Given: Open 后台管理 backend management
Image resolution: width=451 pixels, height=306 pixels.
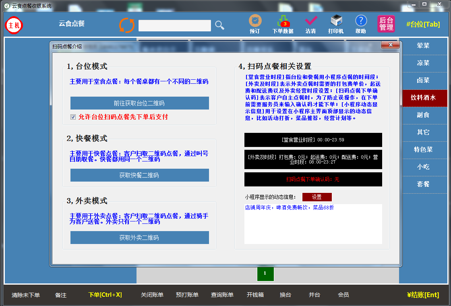Looking at the screenshot, I should pos(386,24).
